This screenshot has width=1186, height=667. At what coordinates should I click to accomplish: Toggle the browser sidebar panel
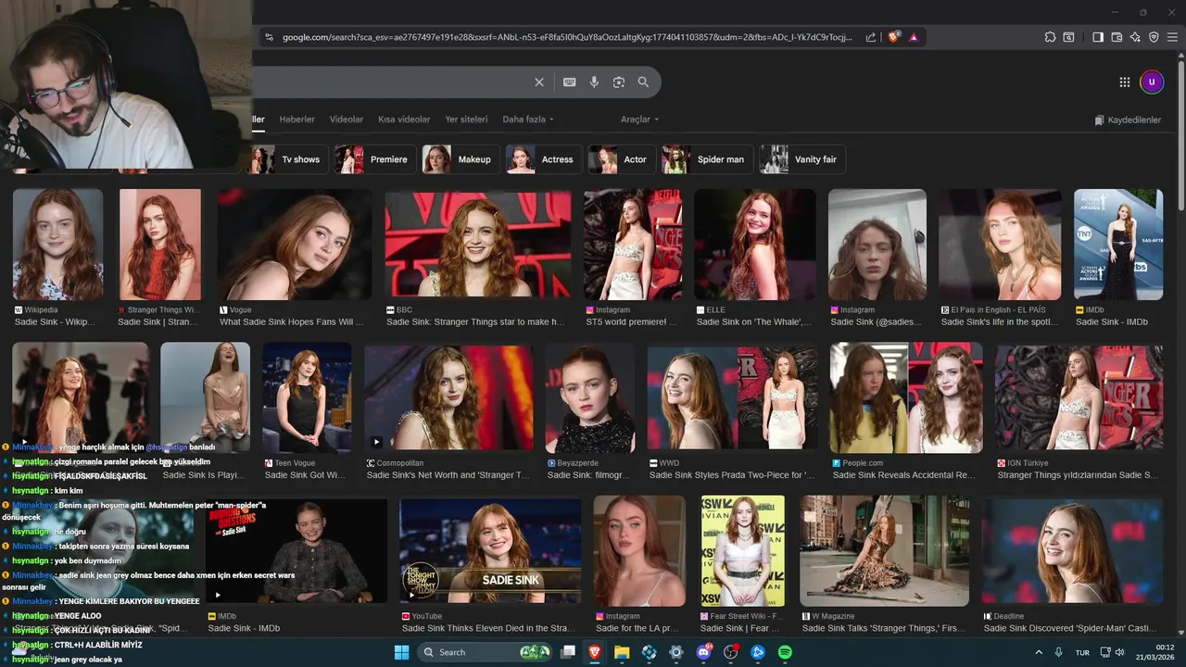coord(1098,37)
